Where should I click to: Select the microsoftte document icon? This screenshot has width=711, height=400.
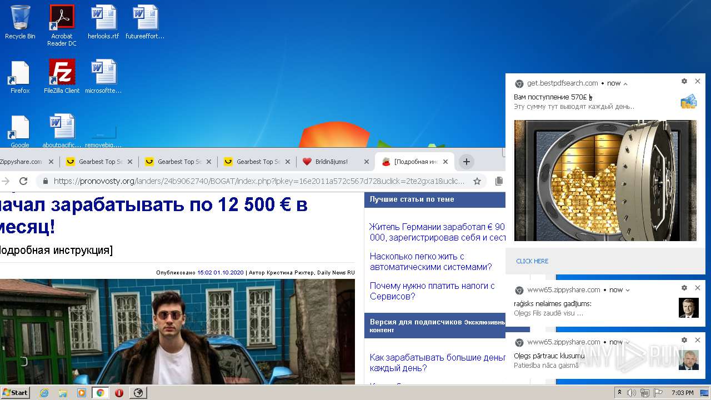pos(103,77)
